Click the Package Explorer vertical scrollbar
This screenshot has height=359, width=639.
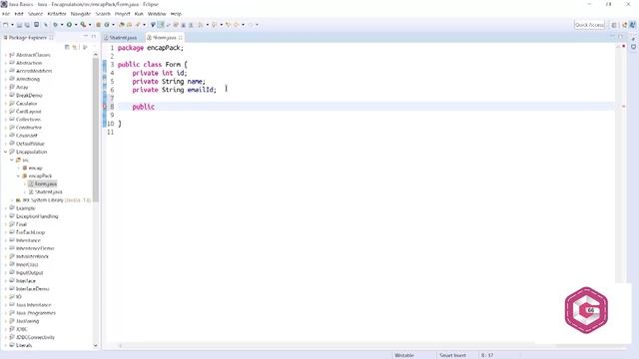pos(96,130)
